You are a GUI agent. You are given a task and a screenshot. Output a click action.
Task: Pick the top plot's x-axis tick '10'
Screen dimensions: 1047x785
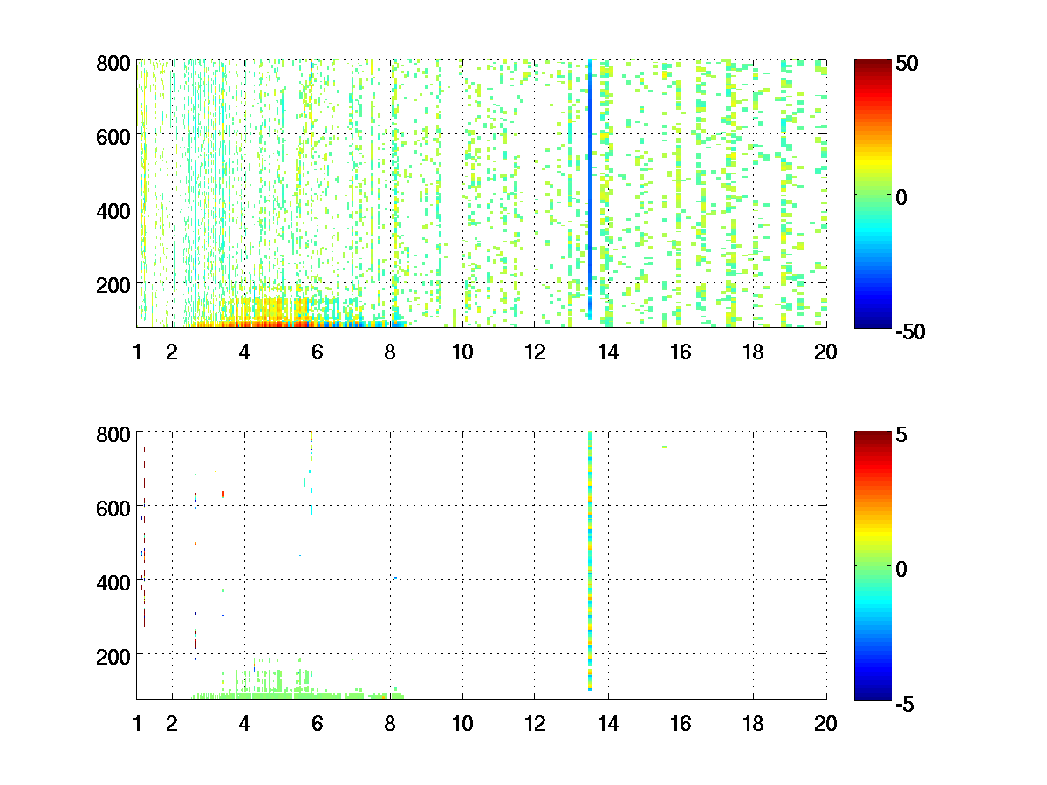coord(462,352)
